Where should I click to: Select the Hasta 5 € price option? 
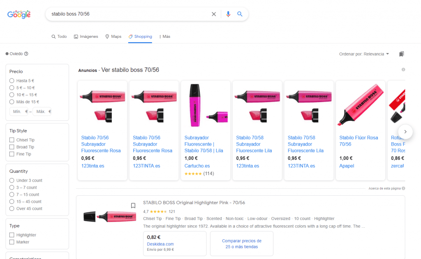(x=12, y=81)
